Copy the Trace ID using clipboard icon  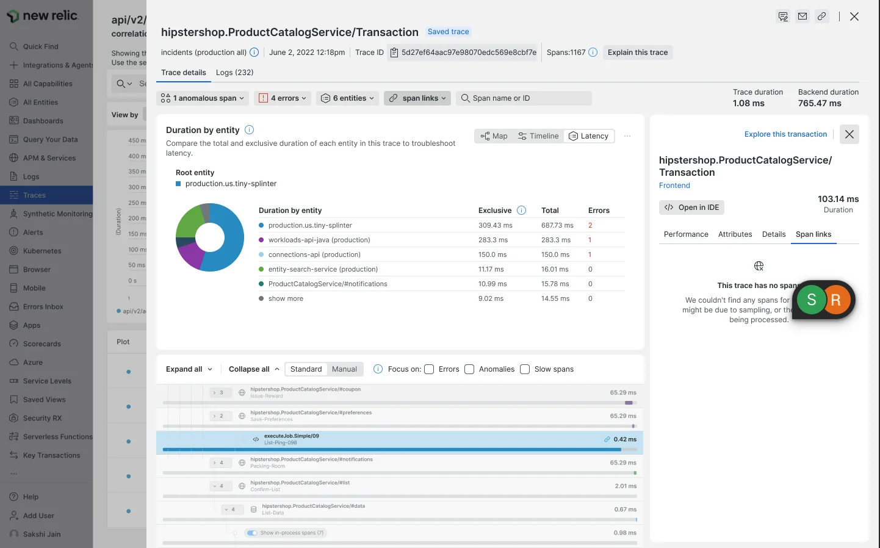pos(394,52)
